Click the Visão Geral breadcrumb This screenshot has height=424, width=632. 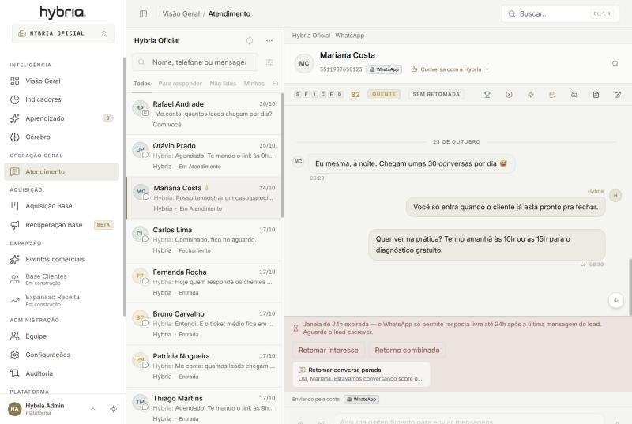(181, 13)
